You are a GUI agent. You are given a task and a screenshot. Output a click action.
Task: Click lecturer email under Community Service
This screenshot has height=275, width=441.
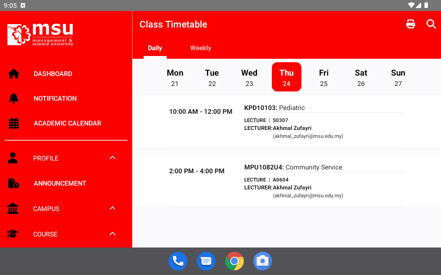coord(308,196)
